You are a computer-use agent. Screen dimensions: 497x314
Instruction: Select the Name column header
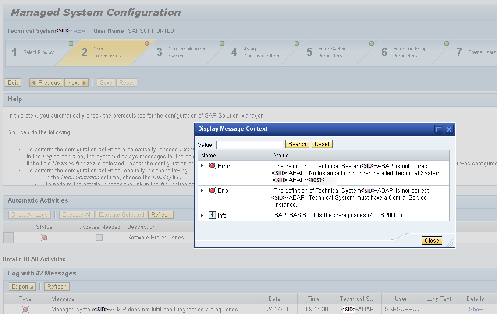tap(234, 155)
